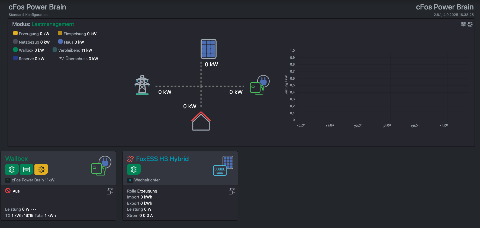This screenshot has height=228, width=480.
Task: Click the solar panel 0 kW reading
Action: pyautogui.click(x=211, y=64)
